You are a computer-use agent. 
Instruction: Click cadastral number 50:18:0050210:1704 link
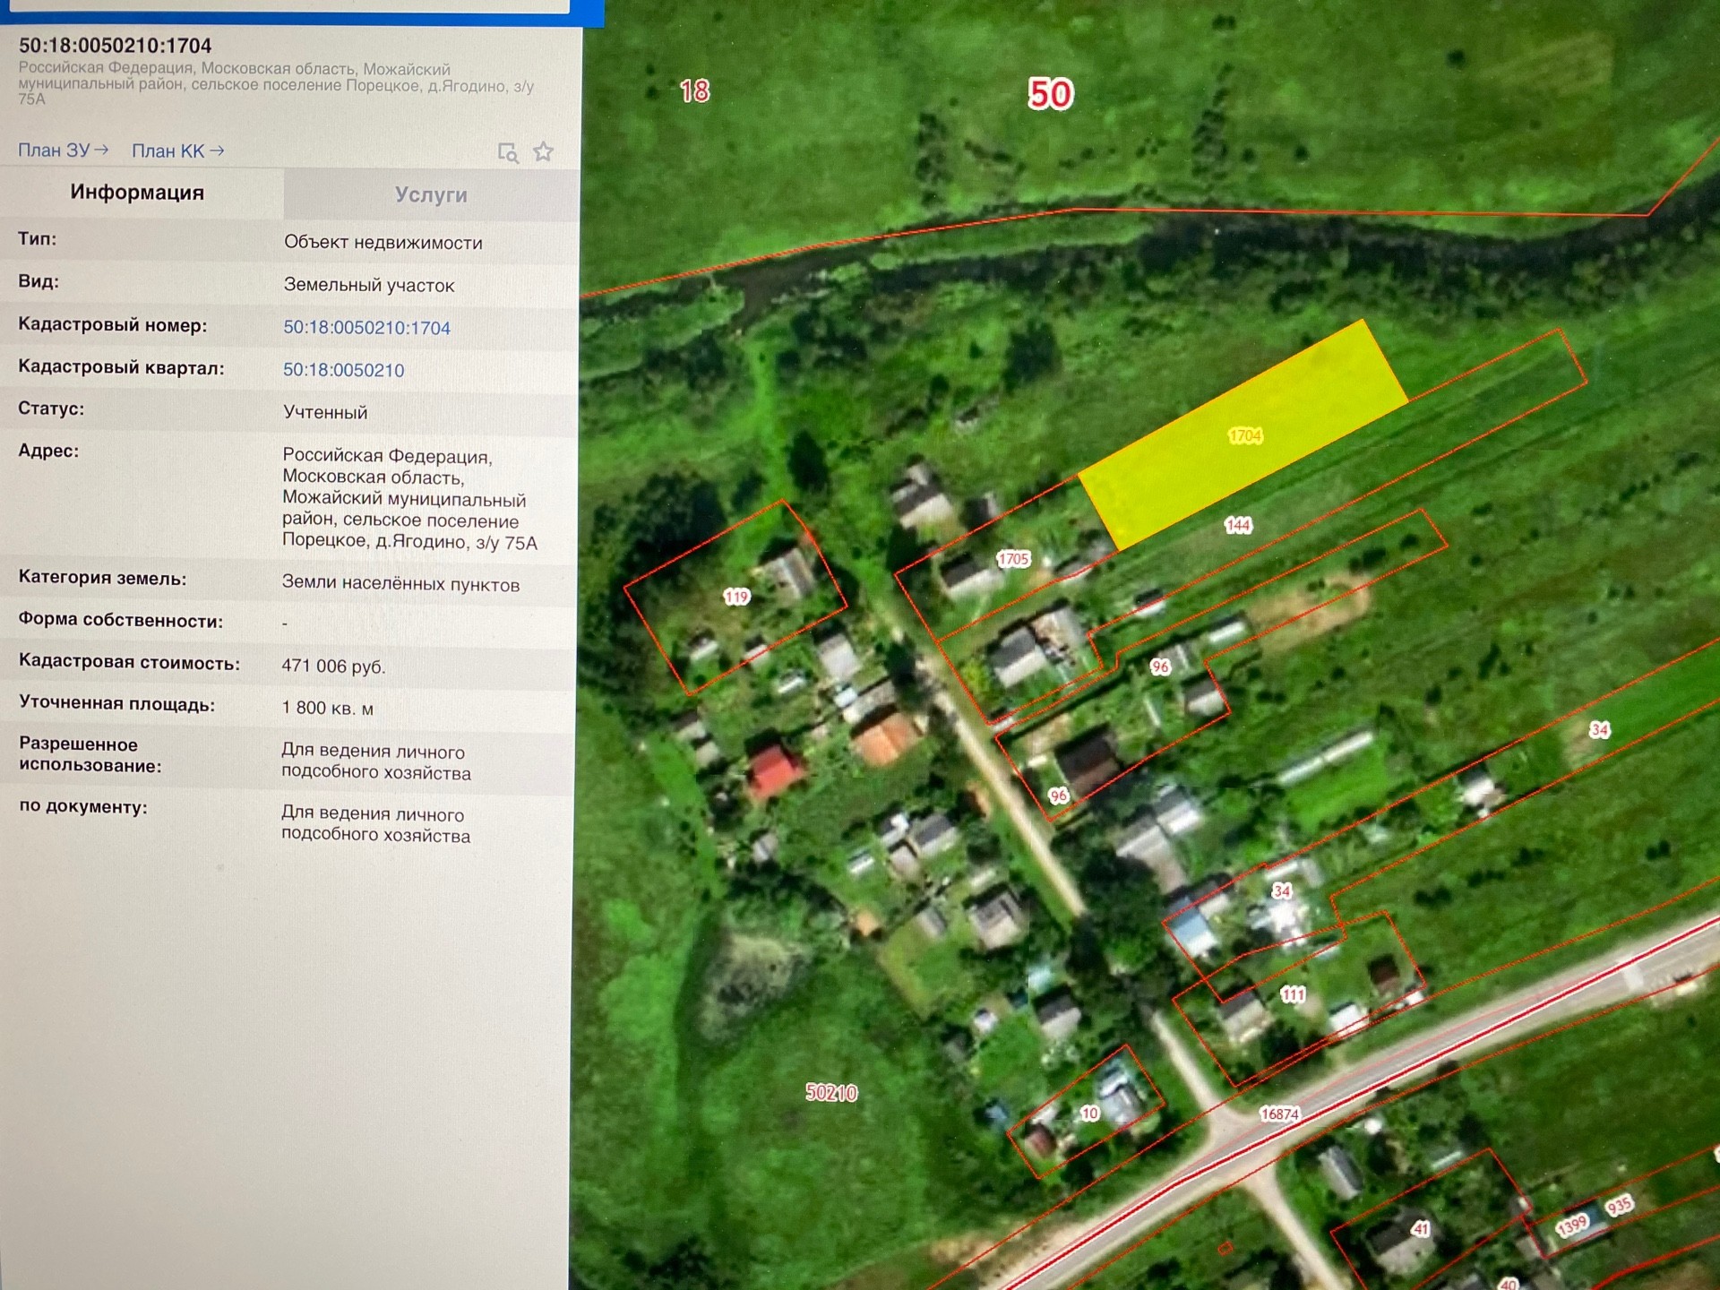(x=366, y=328)
